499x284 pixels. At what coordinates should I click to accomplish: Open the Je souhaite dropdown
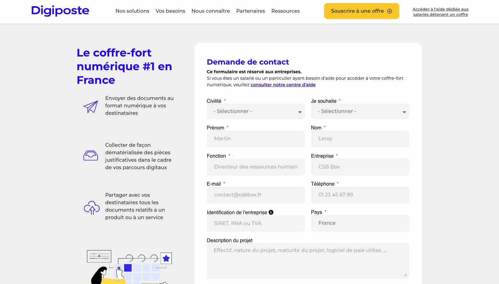pyautogui.click(x=360, y=111)
